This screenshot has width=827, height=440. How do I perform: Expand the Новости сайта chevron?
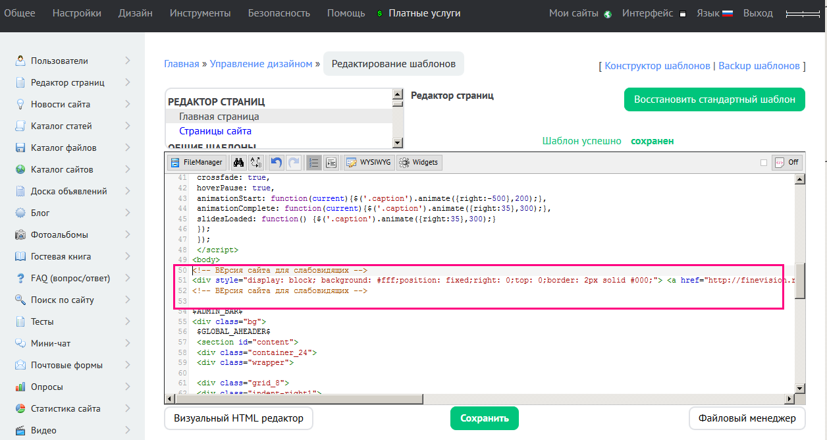pos(127,104)
